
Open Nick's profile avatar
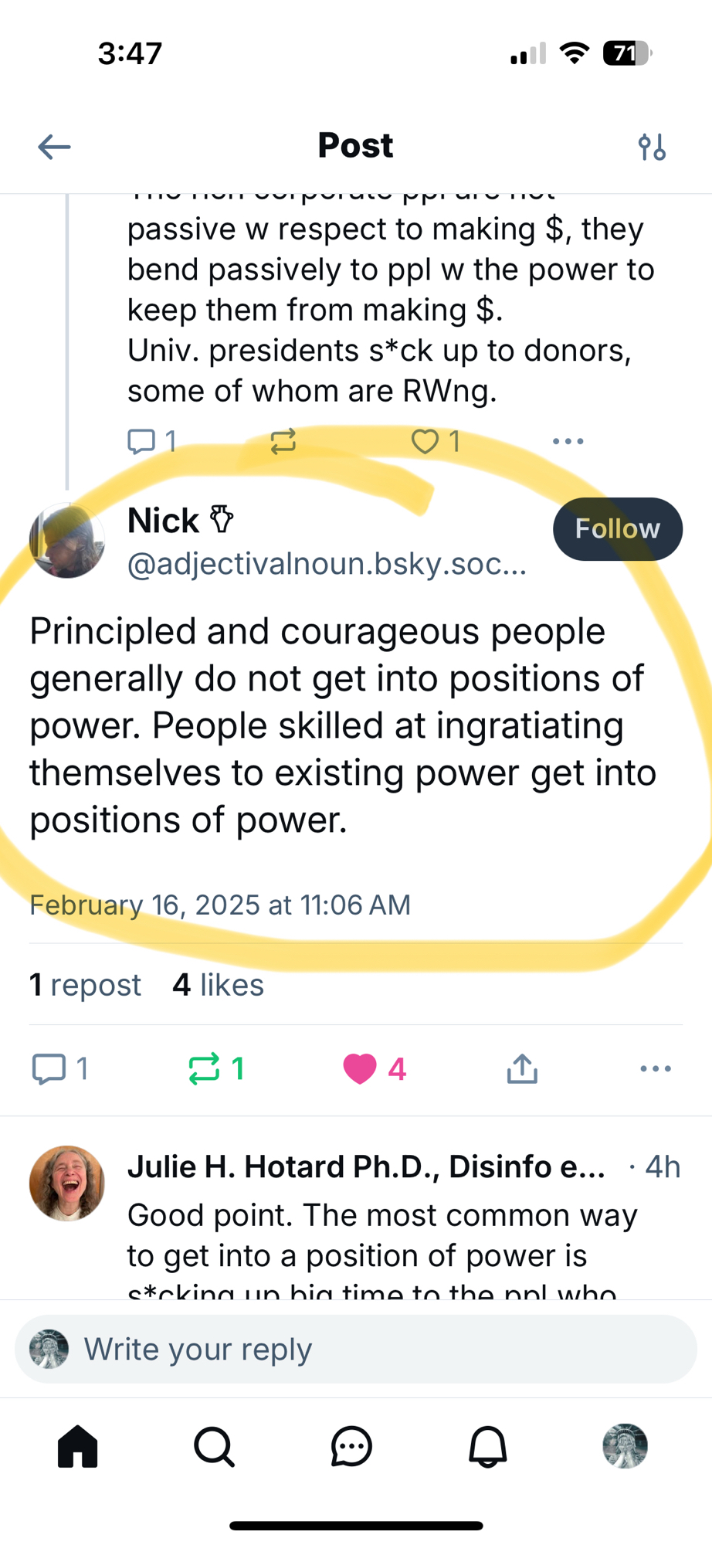[67, 541]
